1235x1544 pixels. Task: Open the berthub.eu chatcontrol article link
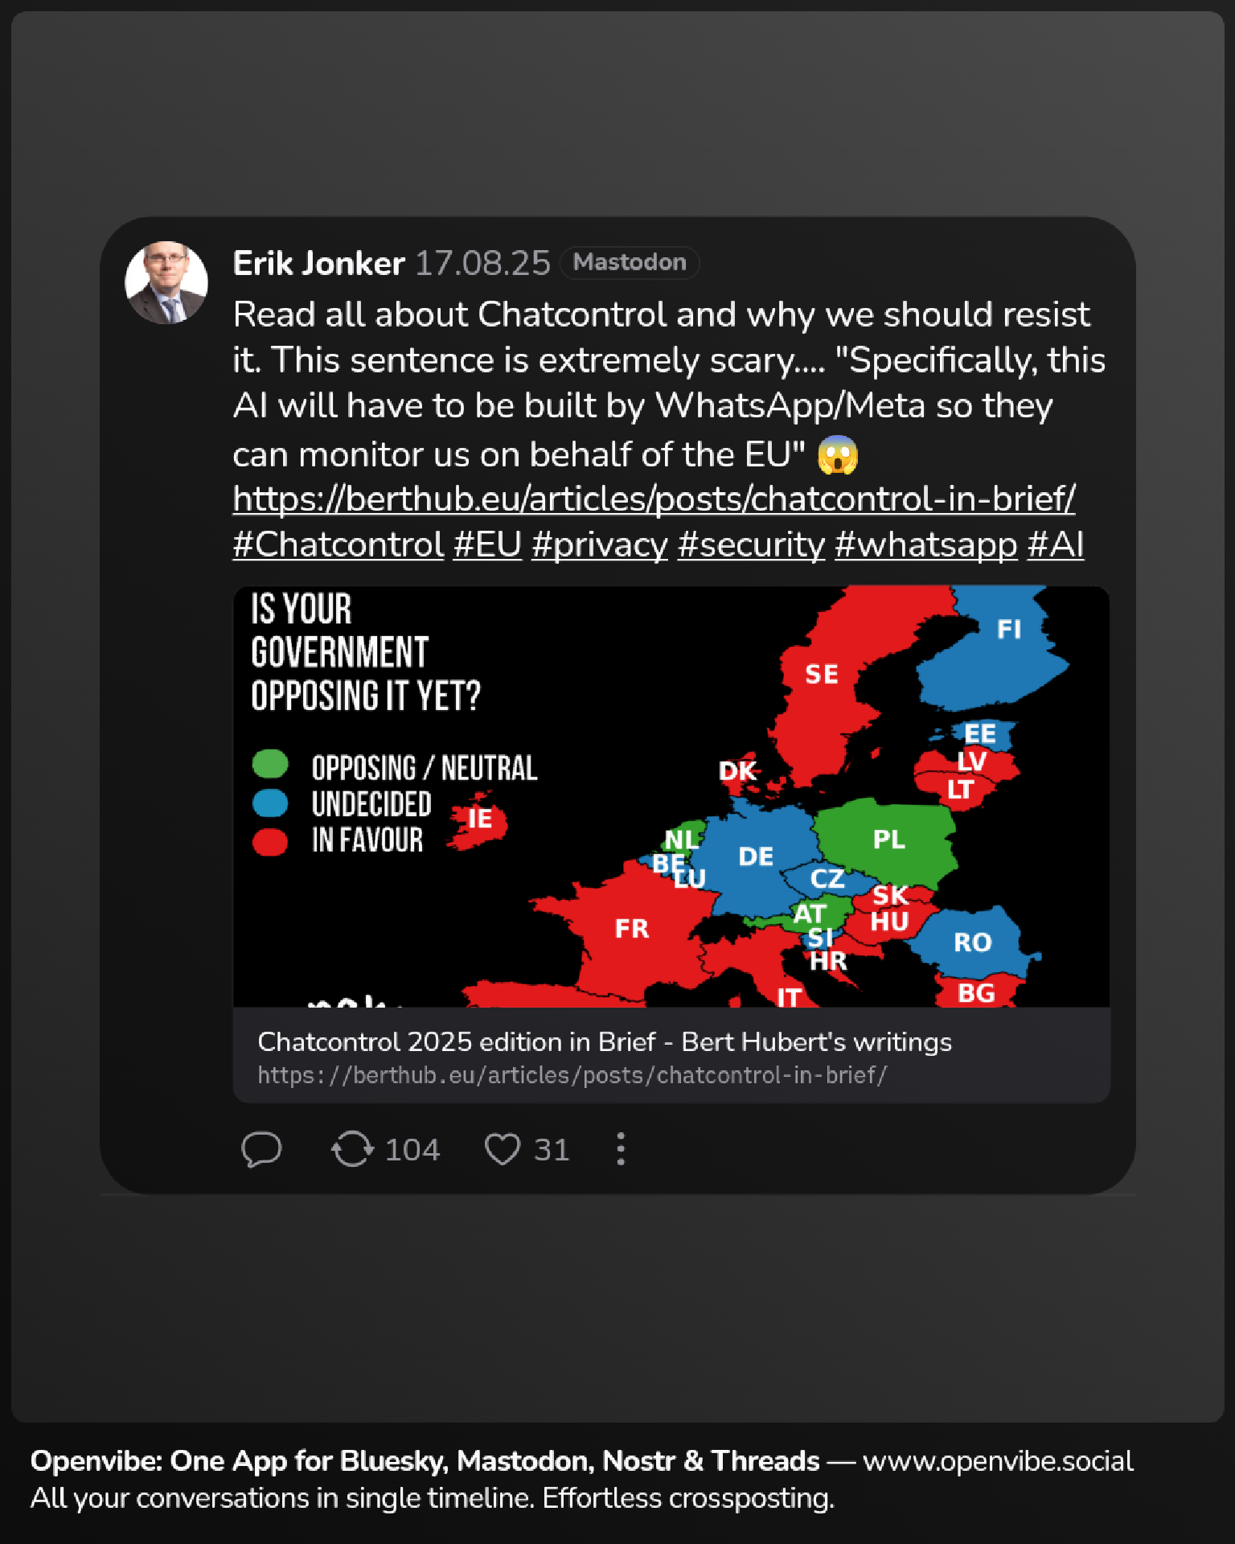[x=653, y=499]
